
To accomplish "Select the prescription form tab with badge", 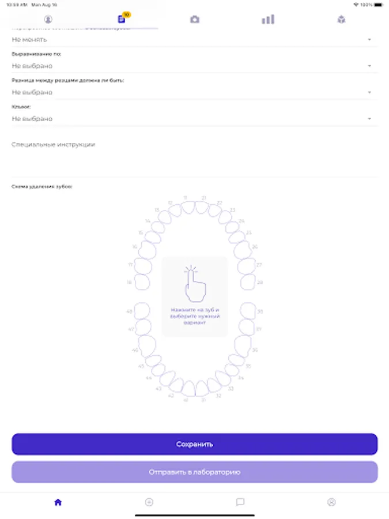I will (122, 19).
